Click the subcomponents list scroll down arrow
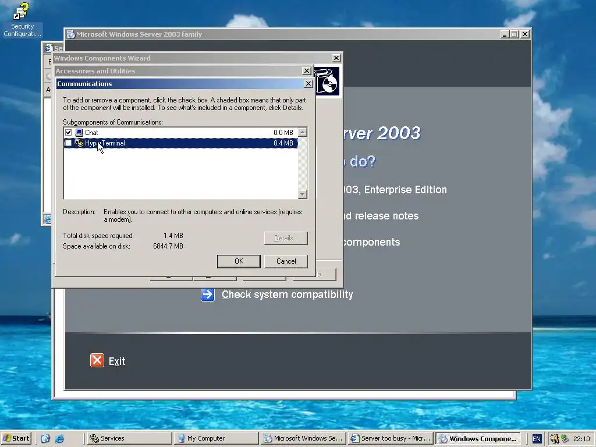 [303, 194]
